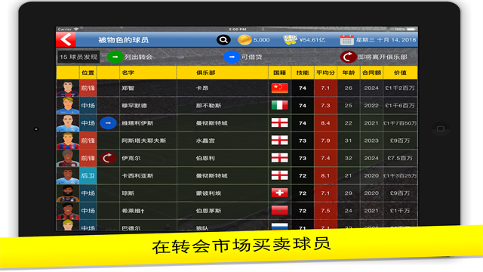This screenshot has height=272, width=483.
Task: Tap value £1千万
Action: click(400, 211)
